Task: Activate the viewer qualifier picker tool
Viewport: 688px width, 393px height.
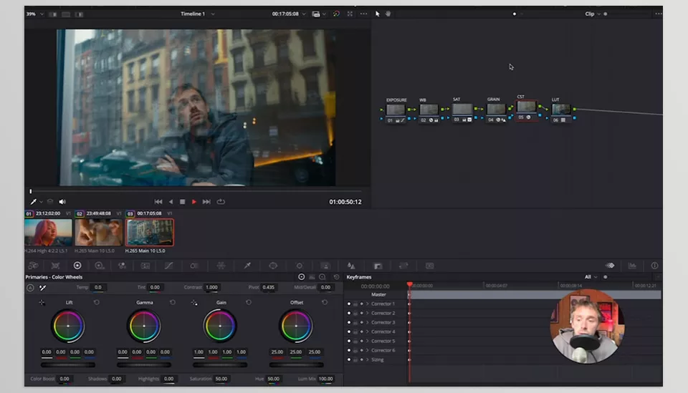Action: (x=34, y=202)
